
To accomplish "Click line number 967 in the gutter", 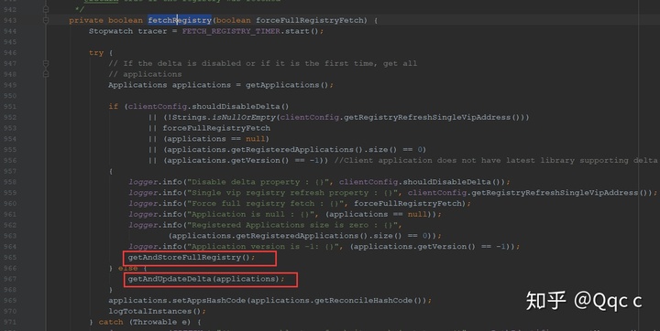I will 10,279.
